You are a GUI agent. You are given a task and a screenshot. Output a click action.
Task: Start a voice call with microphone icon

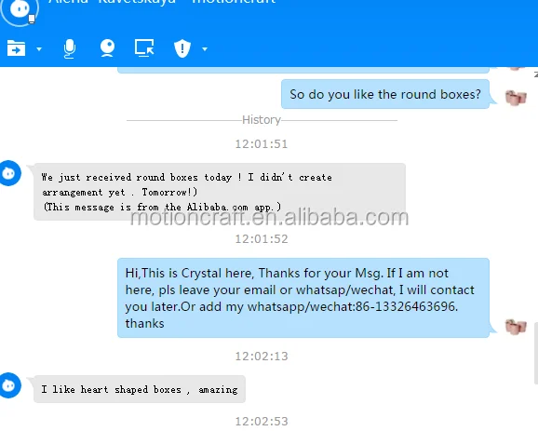pos(70,48)
